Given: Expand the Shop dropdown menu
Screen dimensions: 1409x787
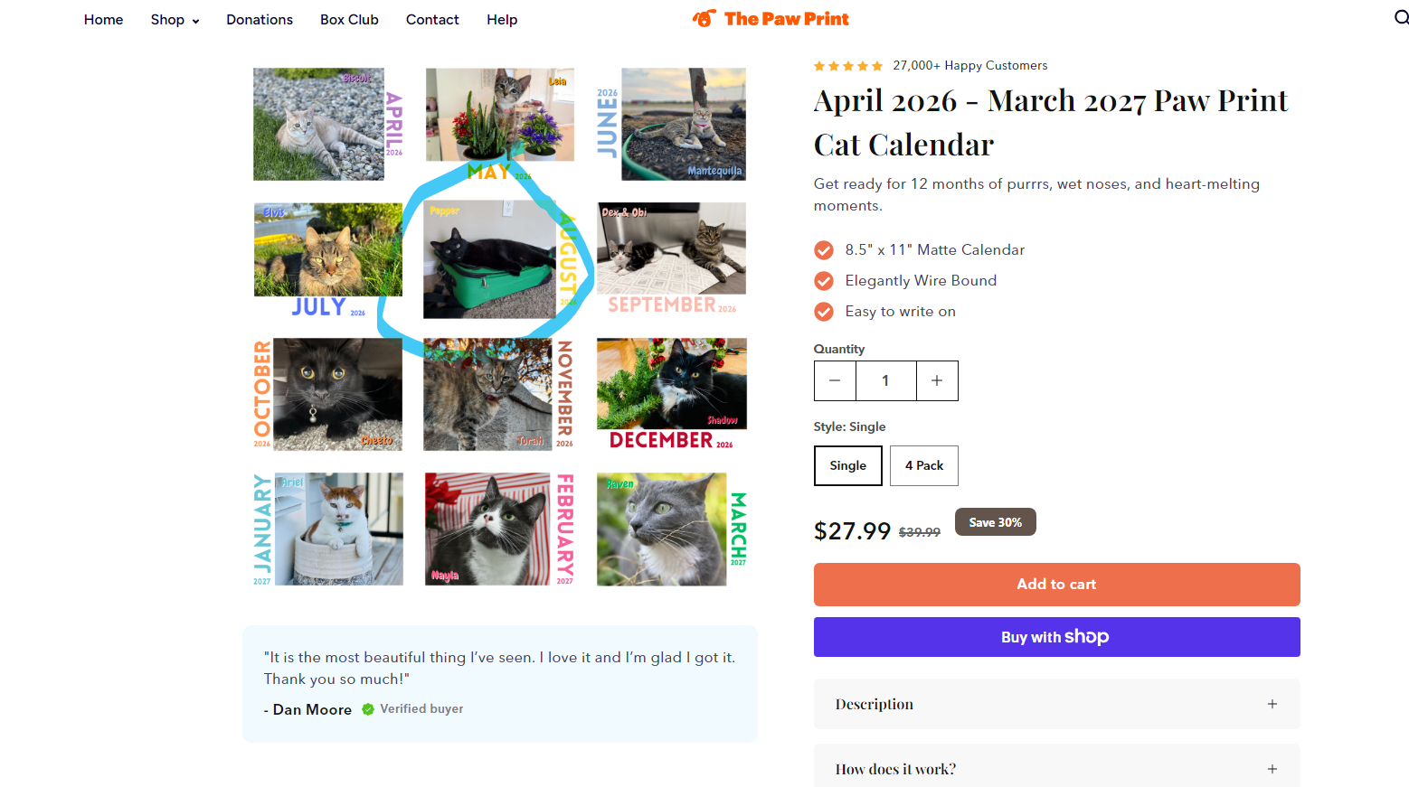Looking at the screenshot, I should tap(175, 20).
